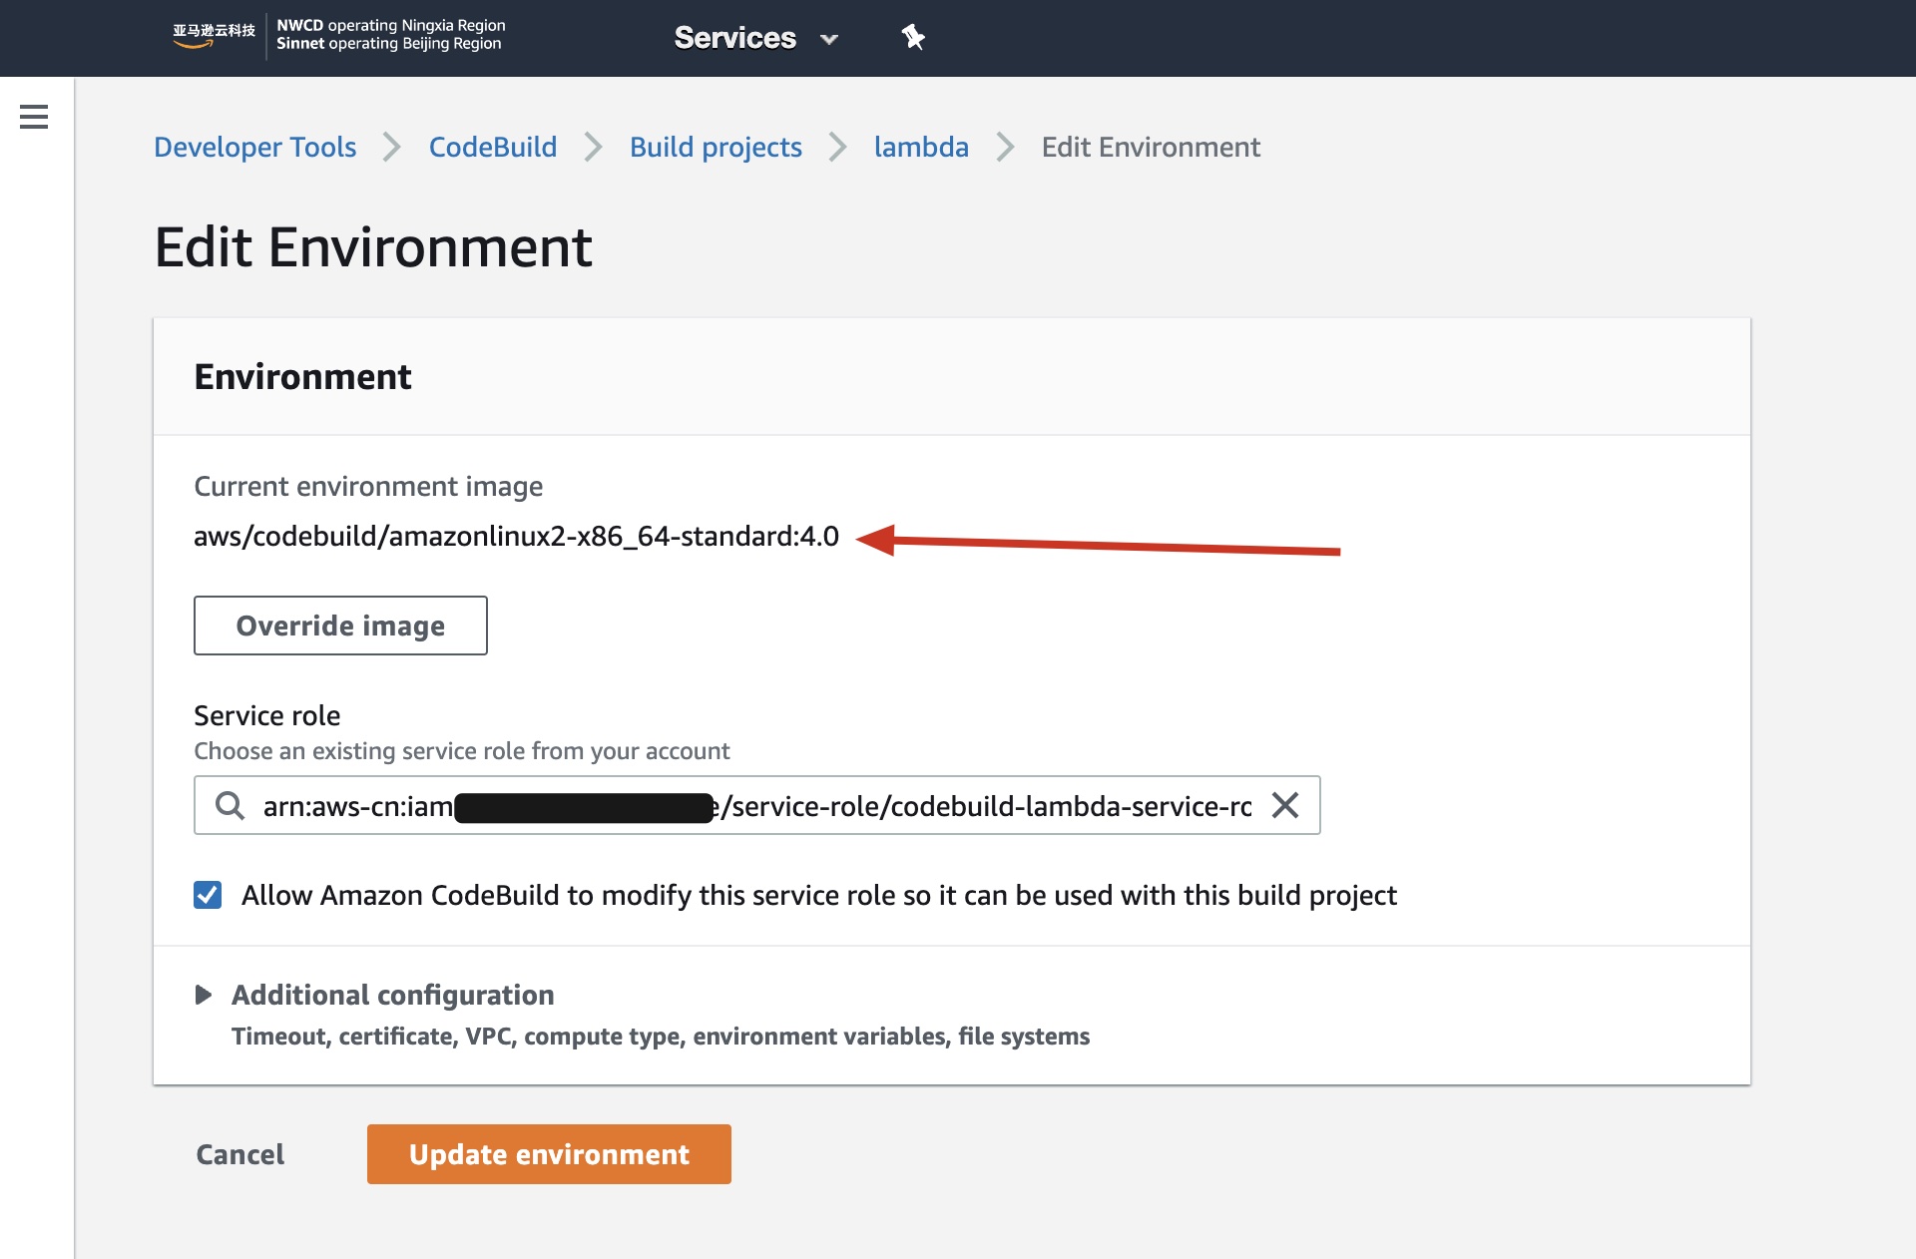Screen dimensions: 1916x1259
Task: Navigate to CodeBuild breadcrumb link
Action: tap(492, 147)
